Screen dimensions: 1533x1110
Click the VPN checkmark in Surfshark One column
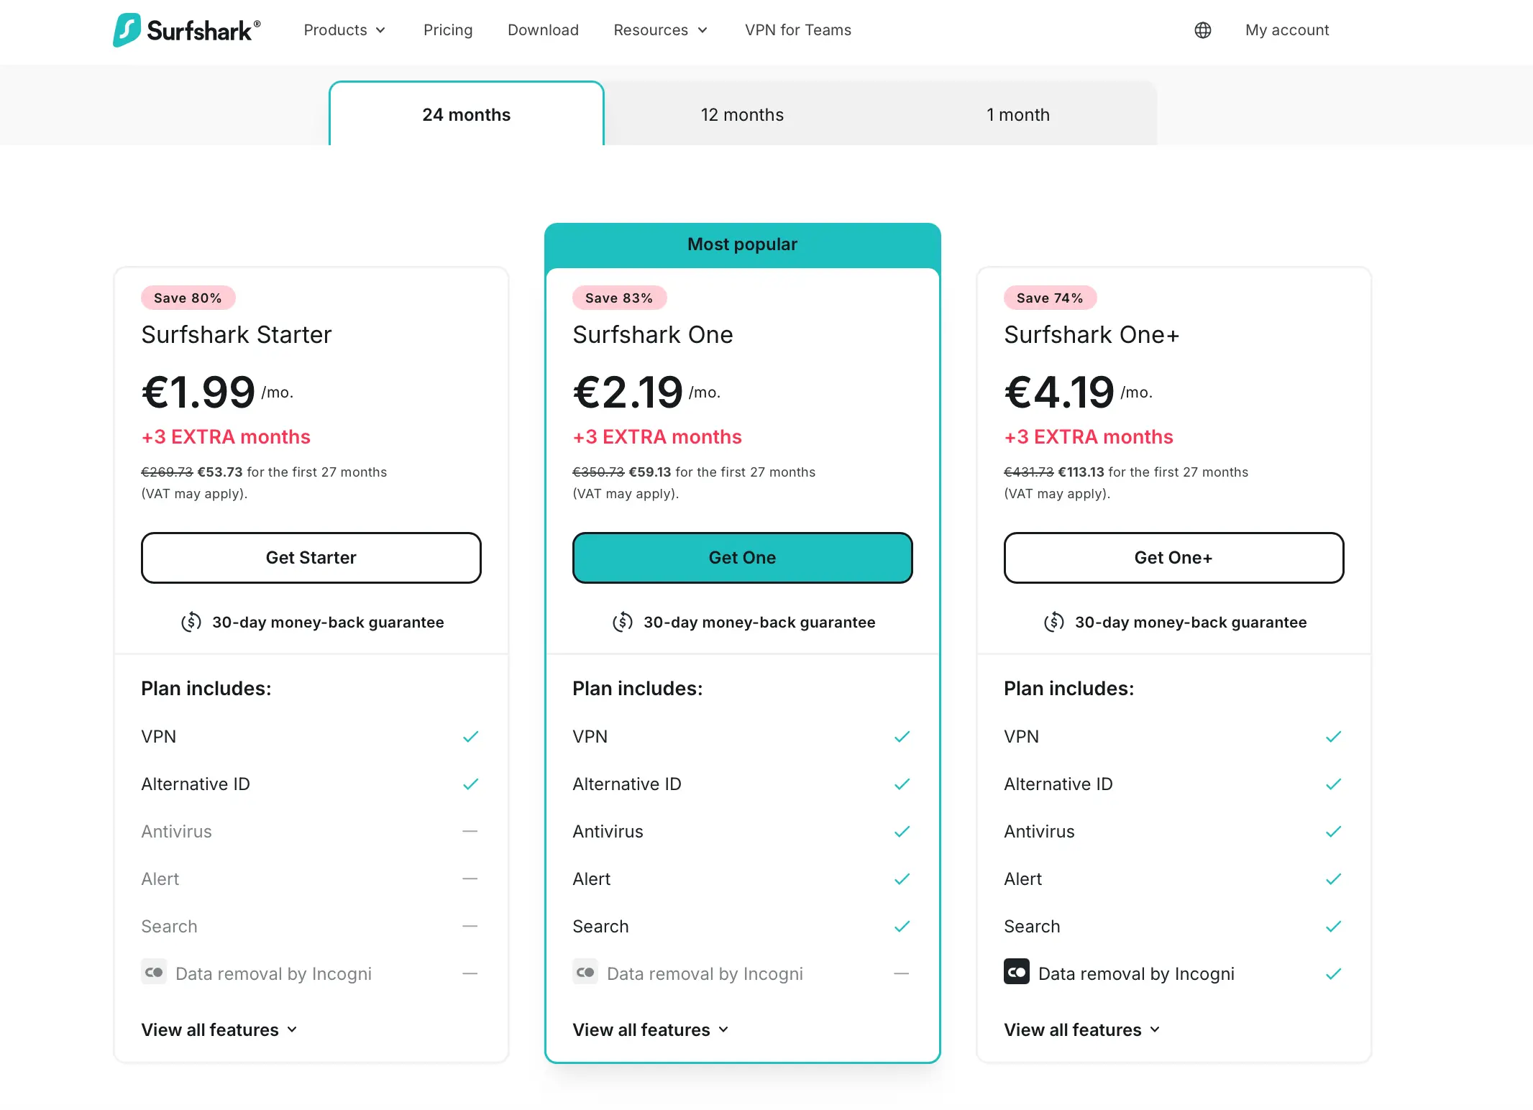(902, 735)
